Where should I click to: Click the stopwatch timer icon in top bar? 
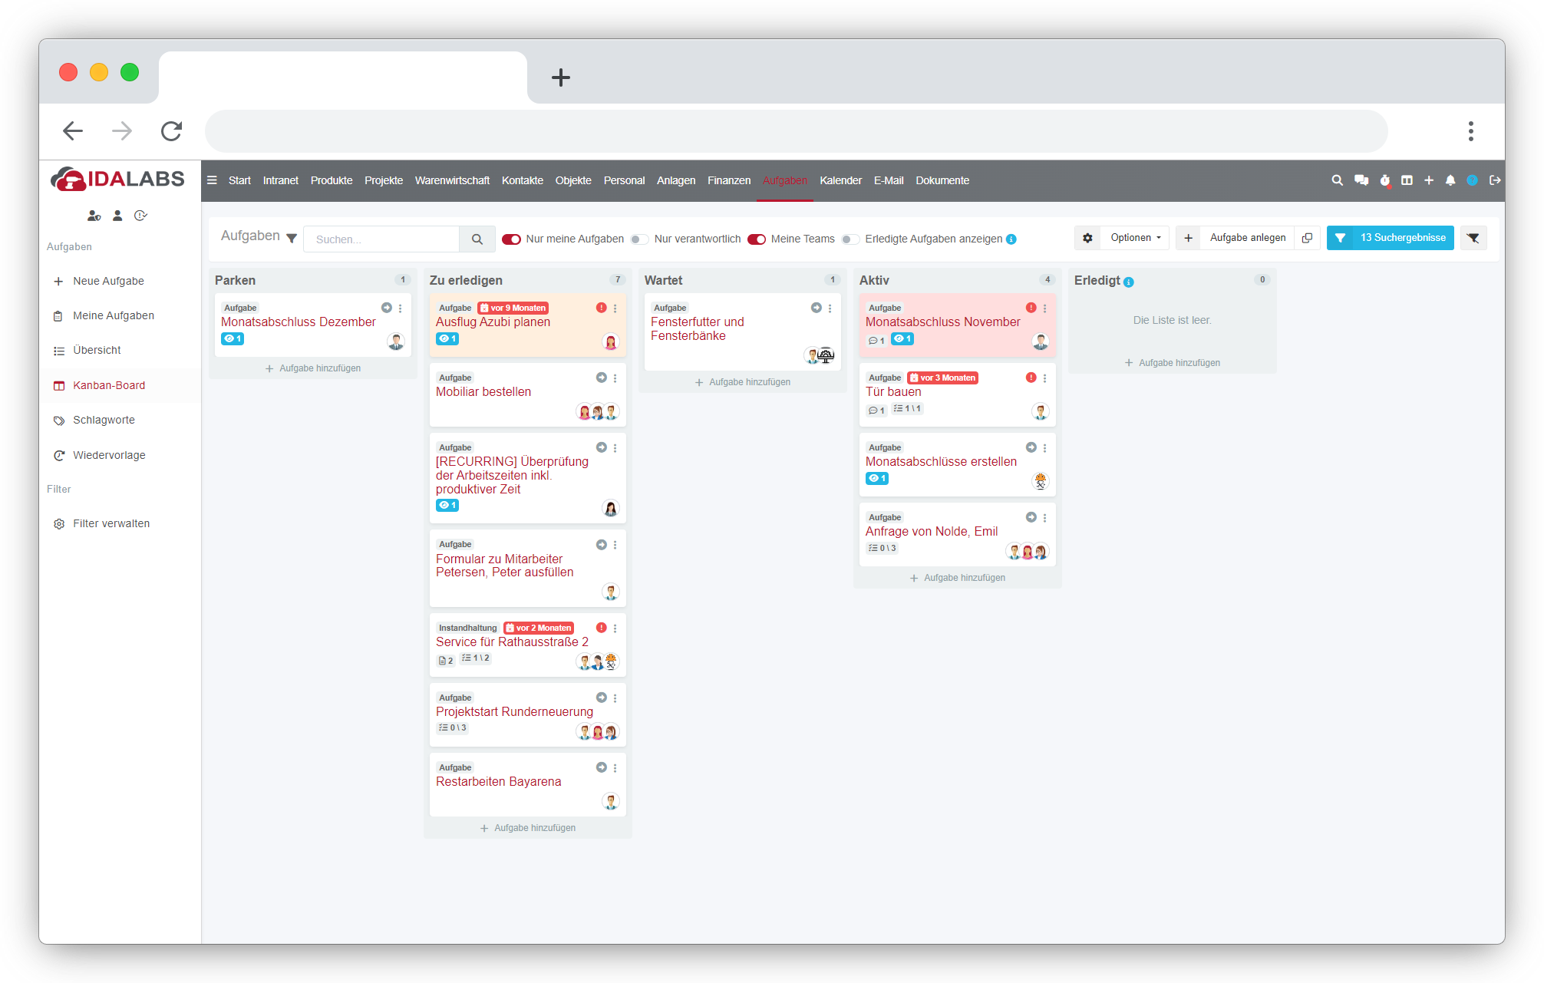1384,180
